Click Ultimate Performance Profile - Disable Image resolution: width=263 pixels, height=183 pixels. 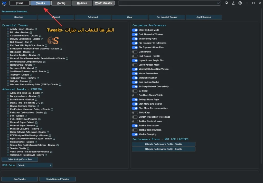pyautogui.click(x=164, y=144)
